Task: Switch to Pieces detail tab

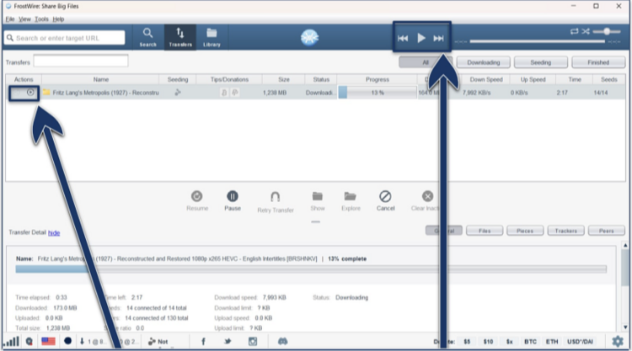Action: point(525,231)
